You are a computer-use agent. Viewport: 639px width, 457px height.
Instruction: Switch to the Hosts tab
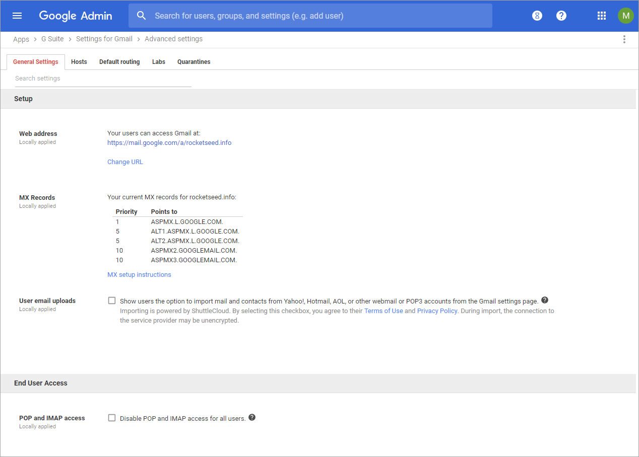pos(79,62)
